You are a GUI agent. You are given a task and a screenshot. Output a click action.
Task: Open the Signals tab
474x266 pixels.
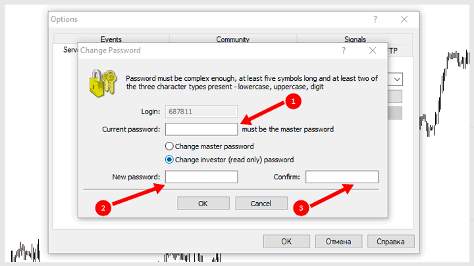355,39
